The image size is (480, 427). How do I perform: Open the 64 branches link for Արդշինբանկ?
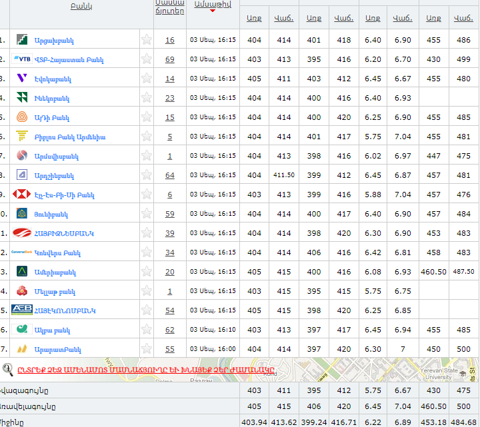click(x=170, y=175)
